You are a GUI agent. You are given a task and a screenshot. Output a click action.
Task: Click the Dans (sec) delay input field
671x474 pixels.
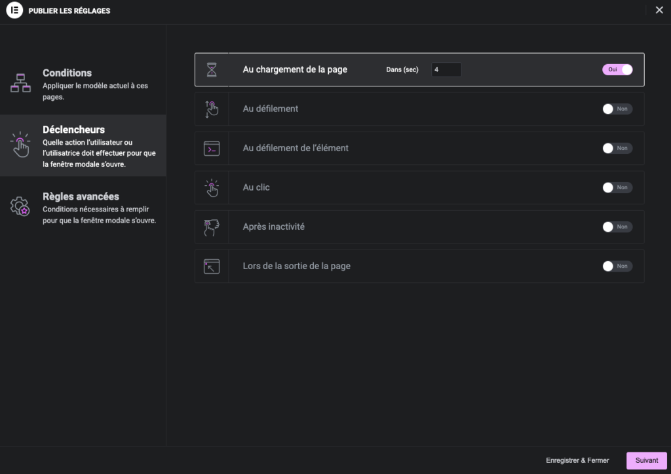pyautogui.click(x=446, y=69)
